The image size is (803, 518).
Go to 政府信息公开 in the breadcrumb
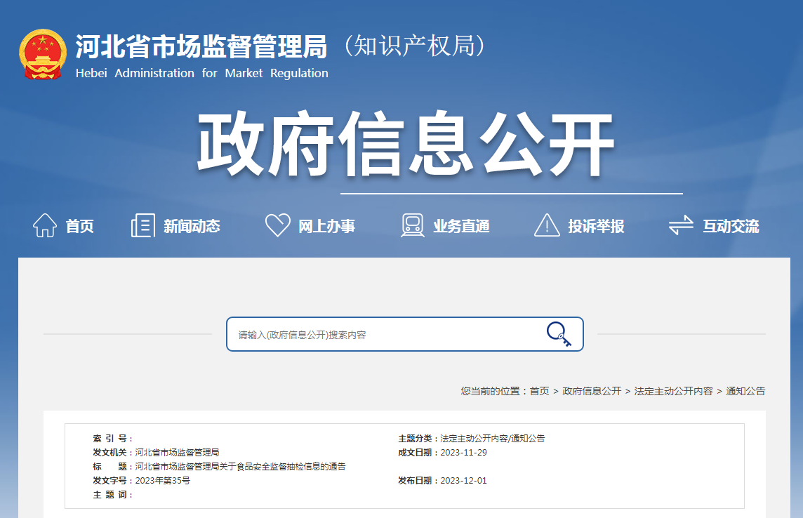tap(592, 391)
